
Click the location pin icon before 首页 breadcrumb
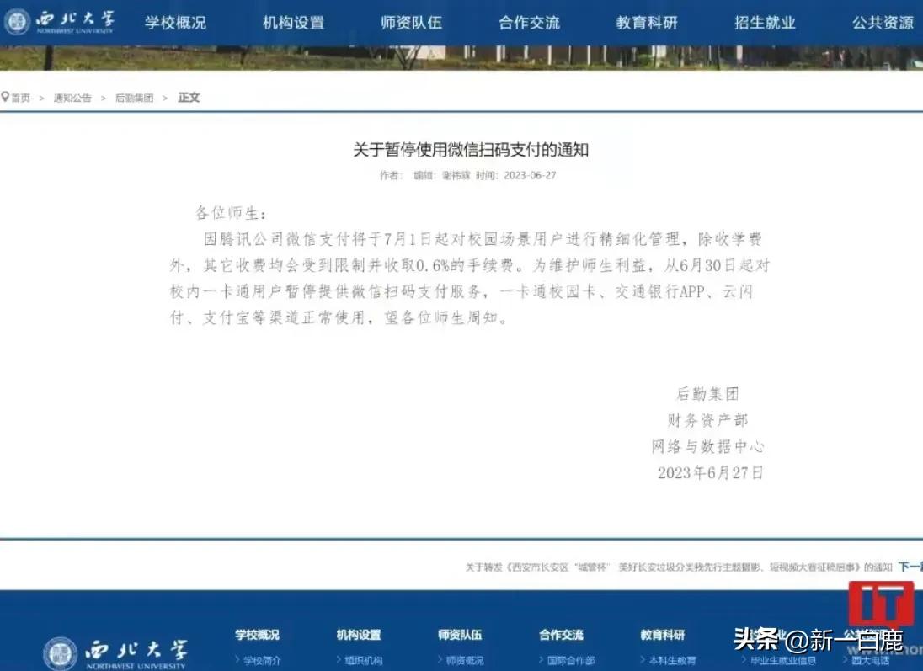pyautogui.click(x=6, y=97)
